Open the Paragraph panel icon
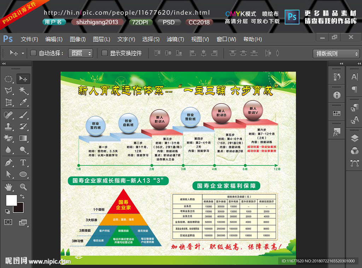Image resolution: width=362 pixels, height=268 pixels. (354, 89)
